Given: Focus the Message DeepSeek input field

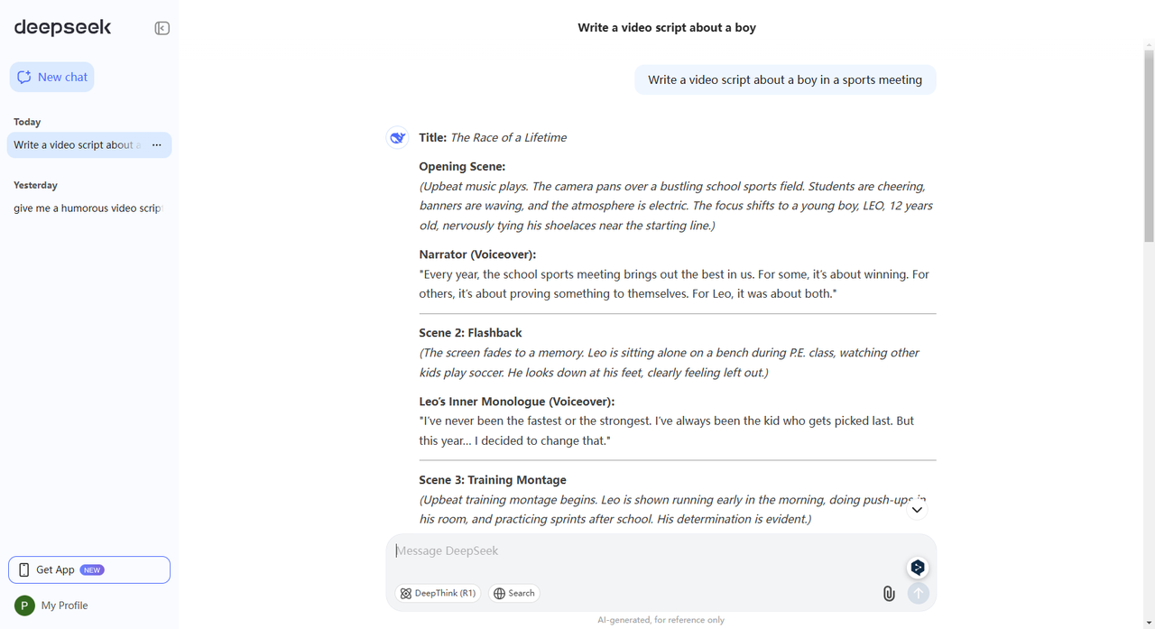Looking at the screenshot, I should (x=645, y=550).
